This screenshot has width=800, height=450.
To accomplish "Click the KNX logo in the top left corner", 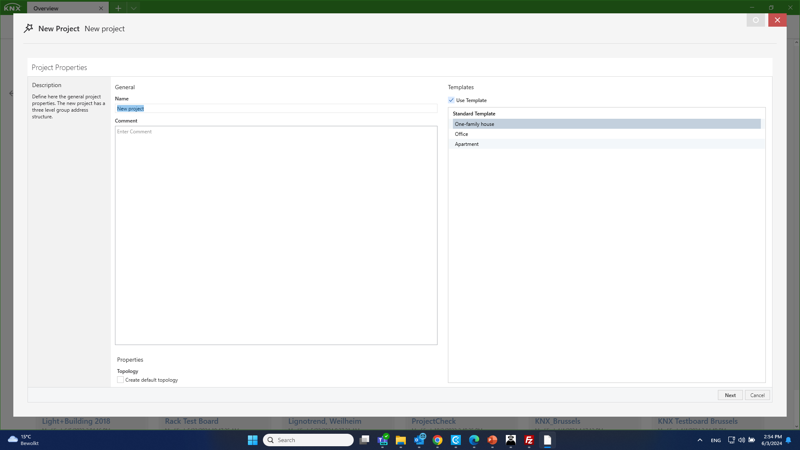I will coord(12,7).
